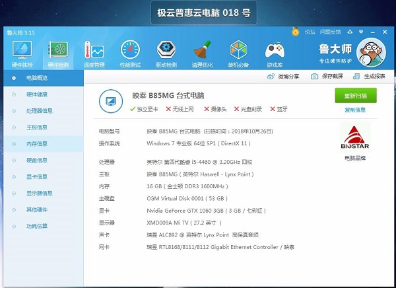This screenshot has width=396, height=288.
Task: Click the 映泰 B85MG 台式电脑 heading
Action: tap(168, 96)
